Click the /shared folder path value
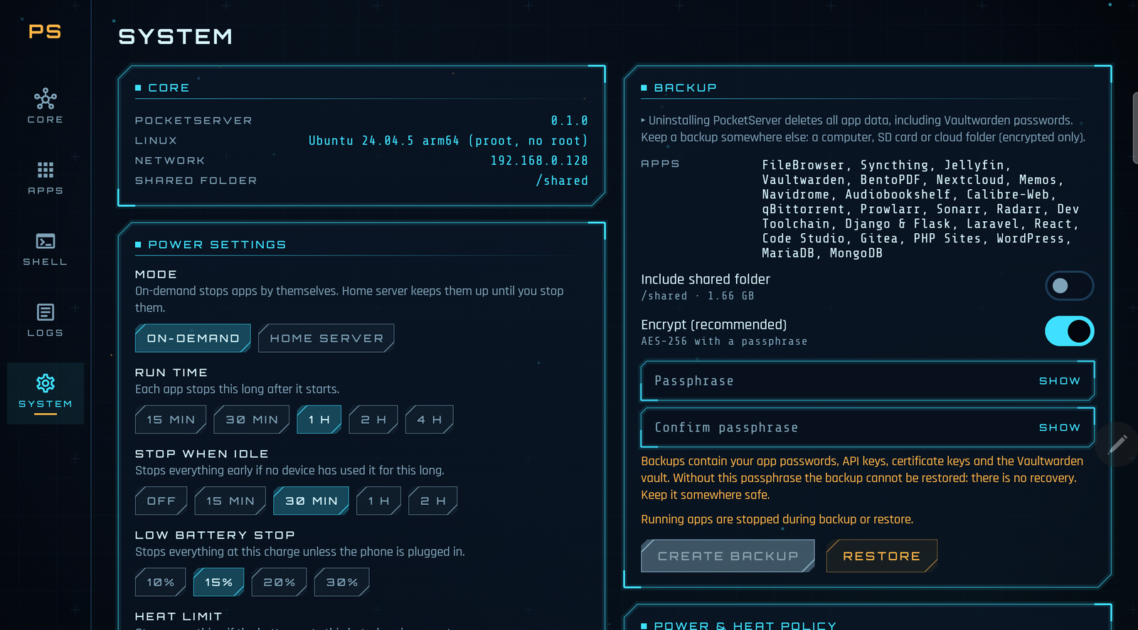 point(562,181)
